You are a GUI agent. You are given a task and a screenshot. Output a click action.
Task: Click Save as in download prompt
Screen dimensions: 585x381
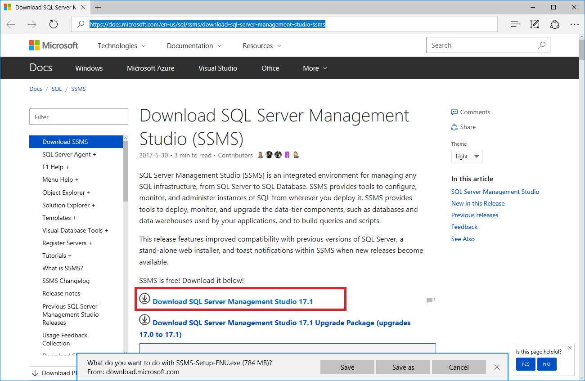pyautogui.click(x=403, y=367)
